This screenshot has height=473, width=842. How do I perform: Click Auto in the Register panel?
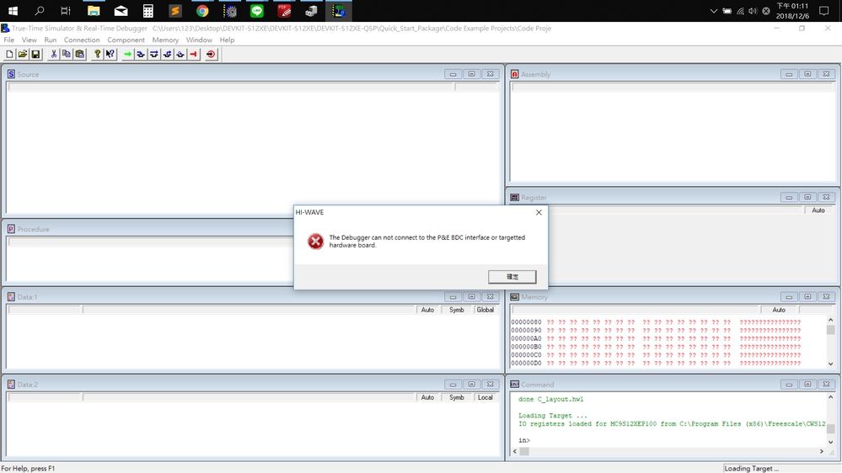point(818,210)
